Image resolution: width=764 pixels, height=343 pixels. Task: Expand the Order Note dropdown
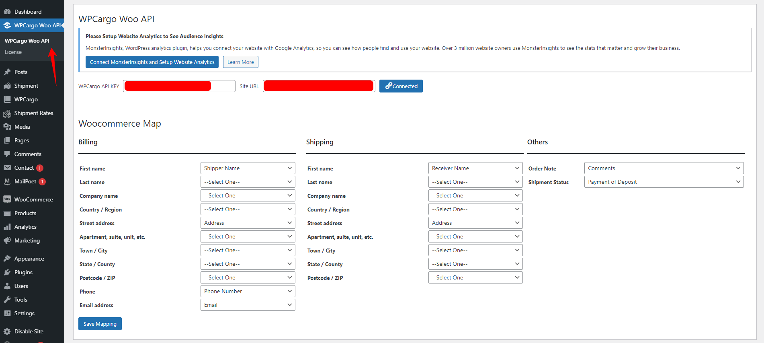[664, 168]
